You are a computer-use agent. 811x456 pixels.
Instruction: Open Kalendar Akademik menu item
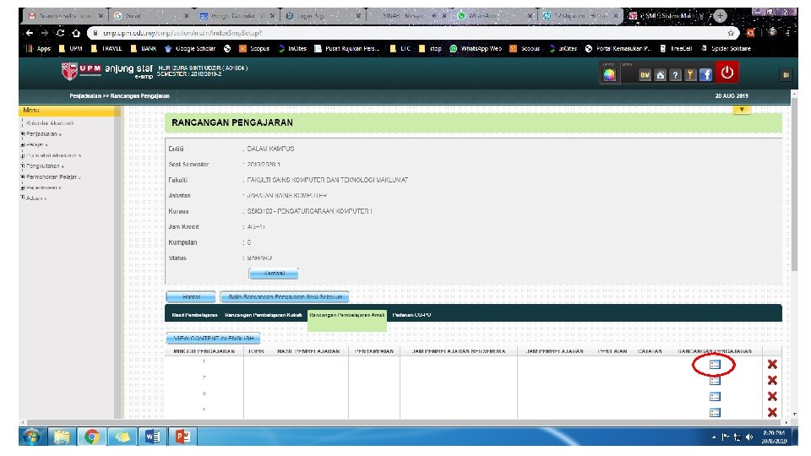click(x=50, y=123)
